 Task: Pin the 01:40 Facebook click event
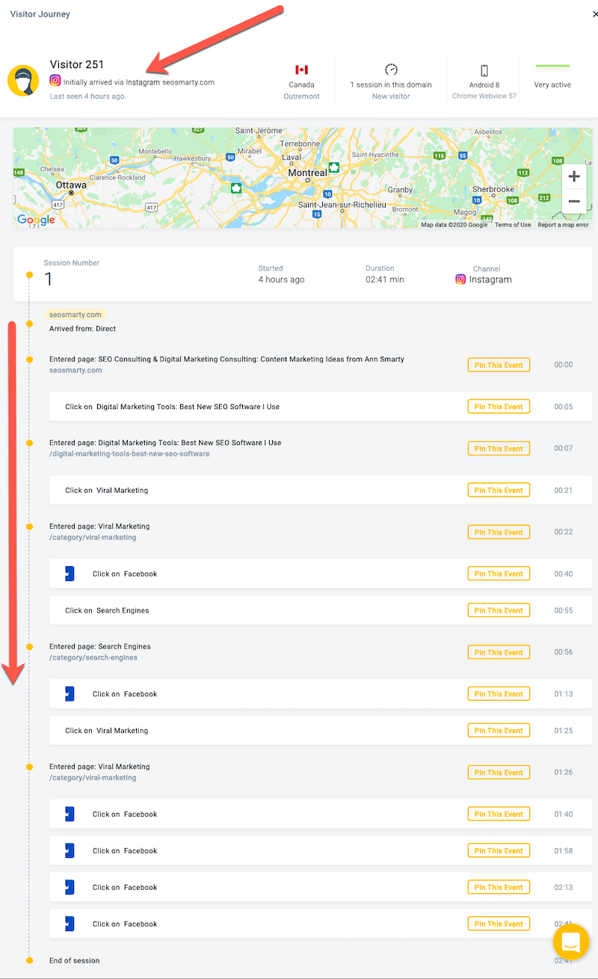[499, 814]
